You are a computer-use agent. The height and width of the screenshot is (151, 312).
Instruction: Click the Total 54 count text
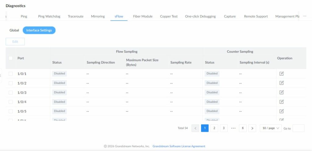coord(183,128)
